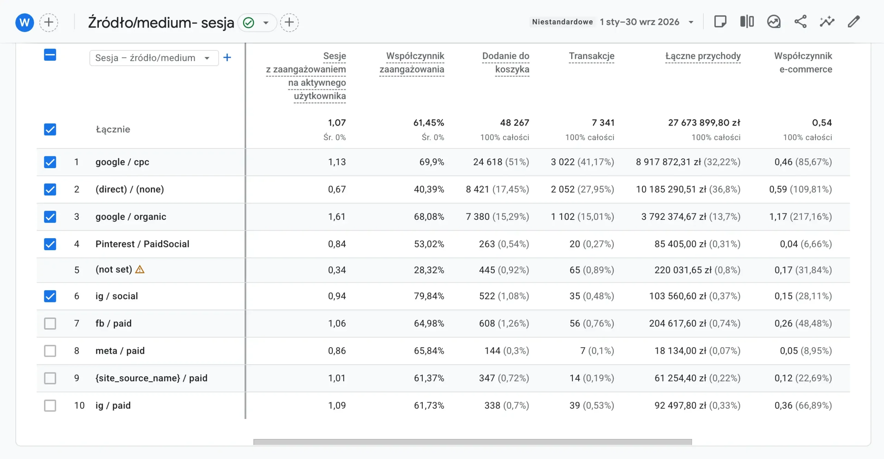Add secondary dimension with blue plus

(x=227, y=58)
